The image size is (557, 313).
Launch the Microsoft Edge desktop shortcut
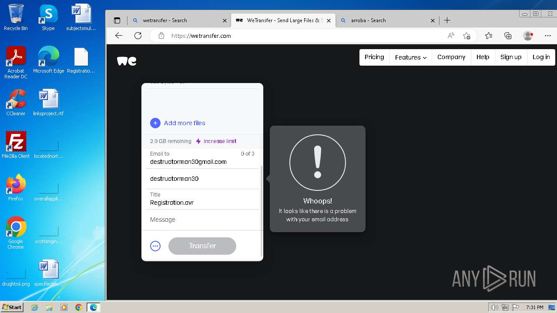[48, 60]
